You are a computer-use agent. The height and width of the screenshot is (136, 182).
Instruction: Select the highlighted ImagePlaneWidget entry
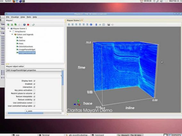pos(27,53)
